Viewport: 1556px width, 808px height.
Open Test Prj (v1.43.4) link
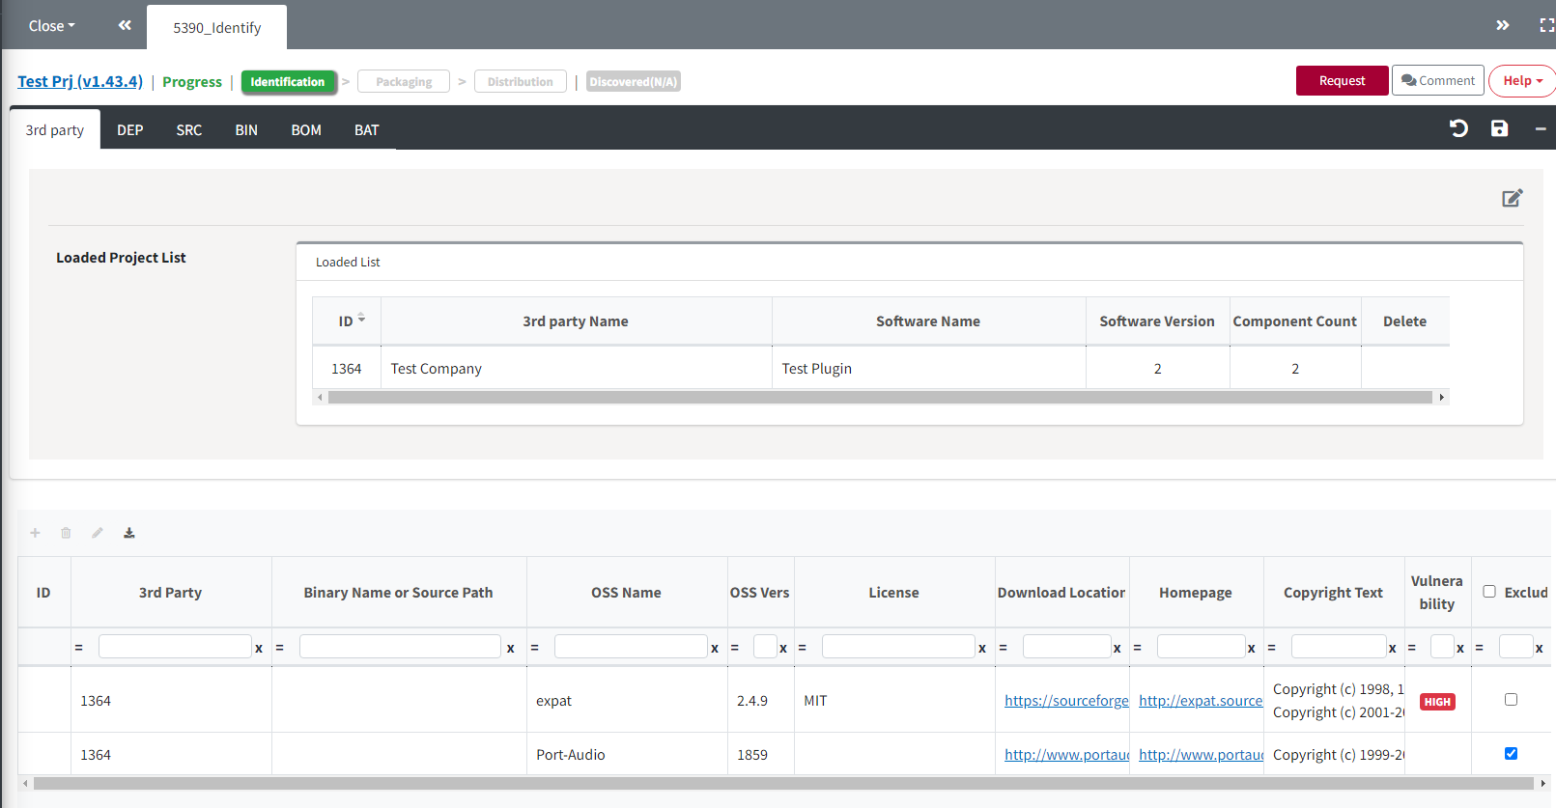coord(80,81)
